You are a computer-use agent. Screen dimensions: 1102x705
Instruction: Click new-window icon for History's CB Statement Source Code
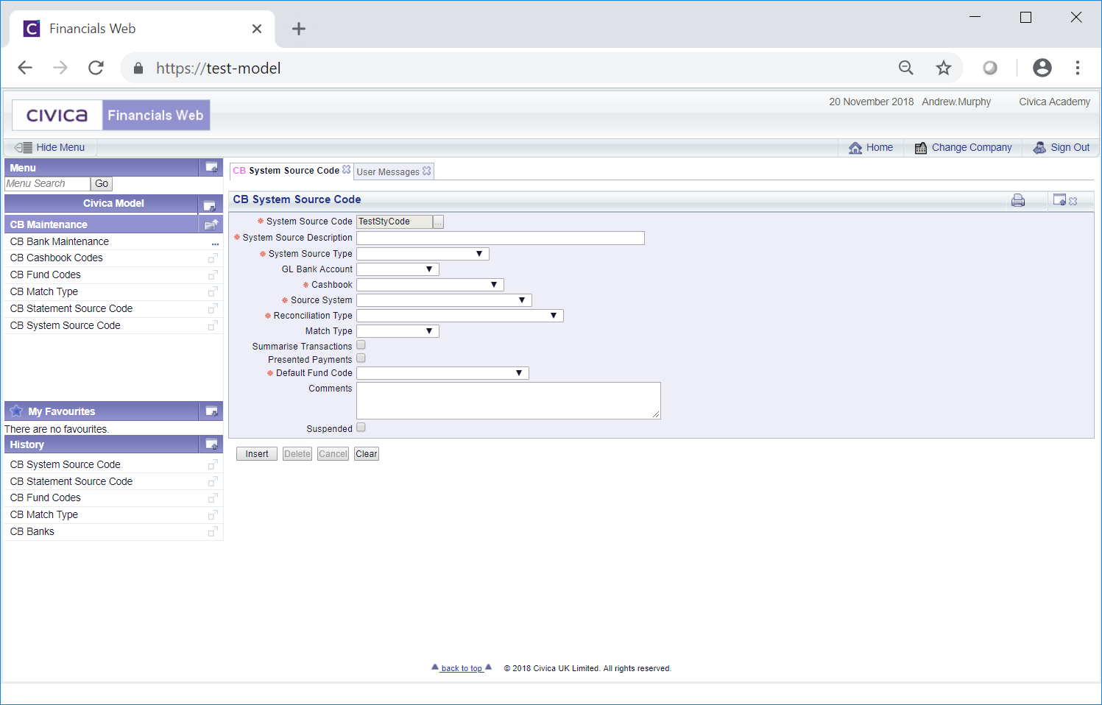point(213,482)
